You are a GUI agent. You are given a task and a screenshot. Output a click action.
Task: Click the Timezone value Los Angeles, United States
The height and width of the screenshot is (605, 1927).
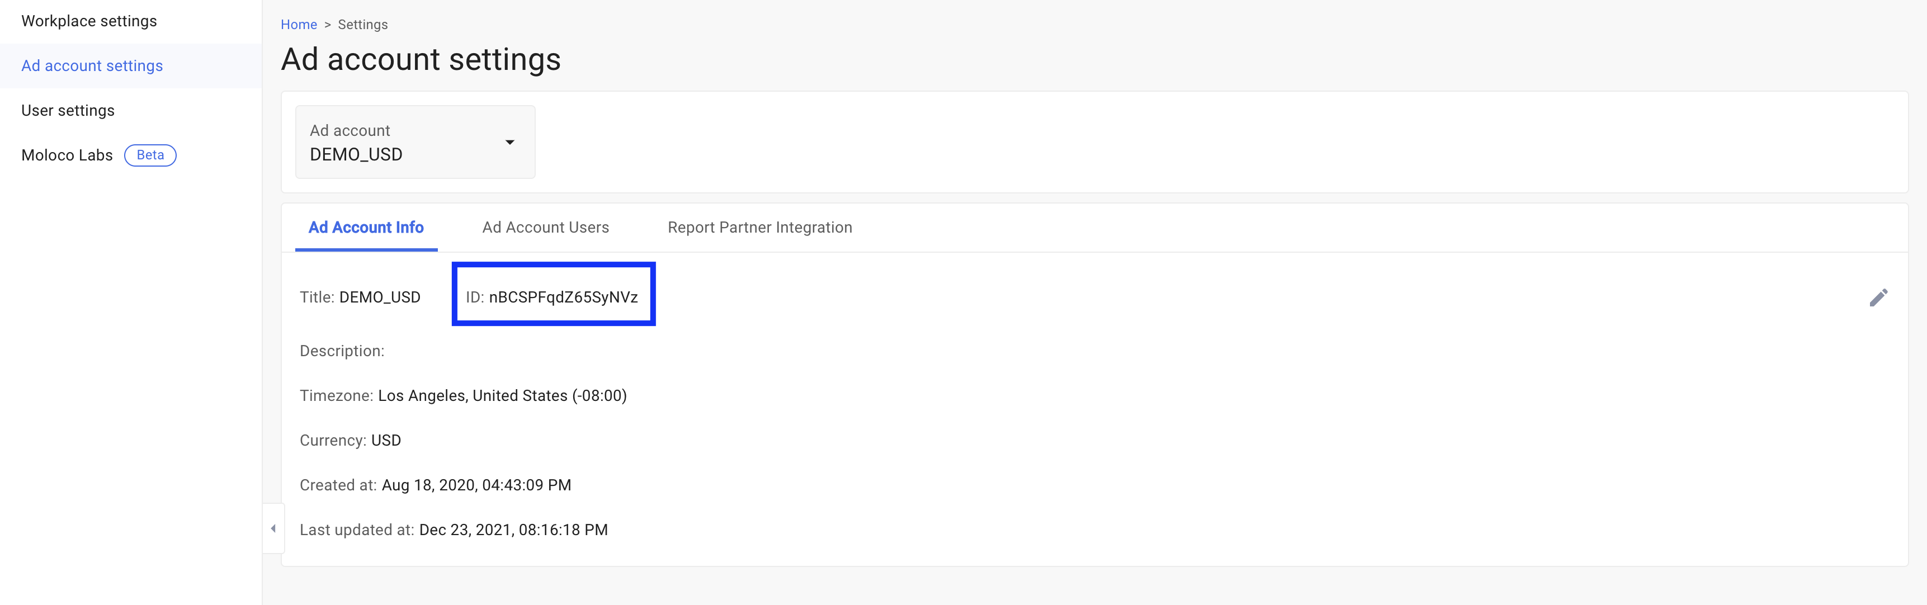coord(503,395)
